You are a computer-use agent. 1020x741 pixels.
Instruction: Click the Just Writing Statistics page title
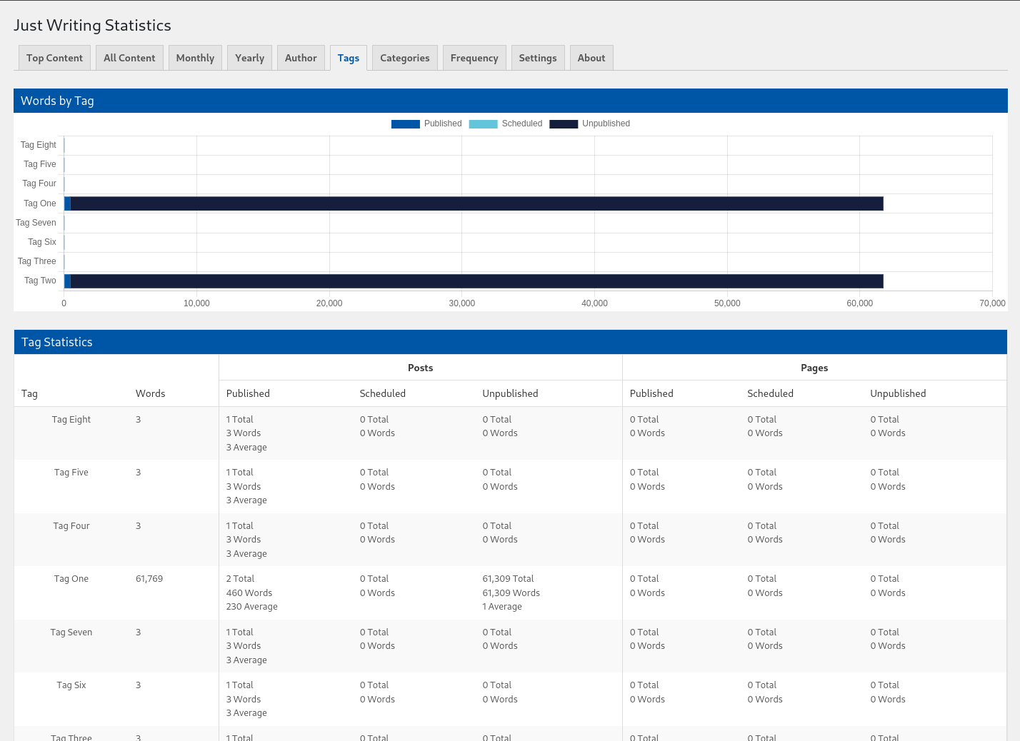pyautogui.click(x=92, y=25)
